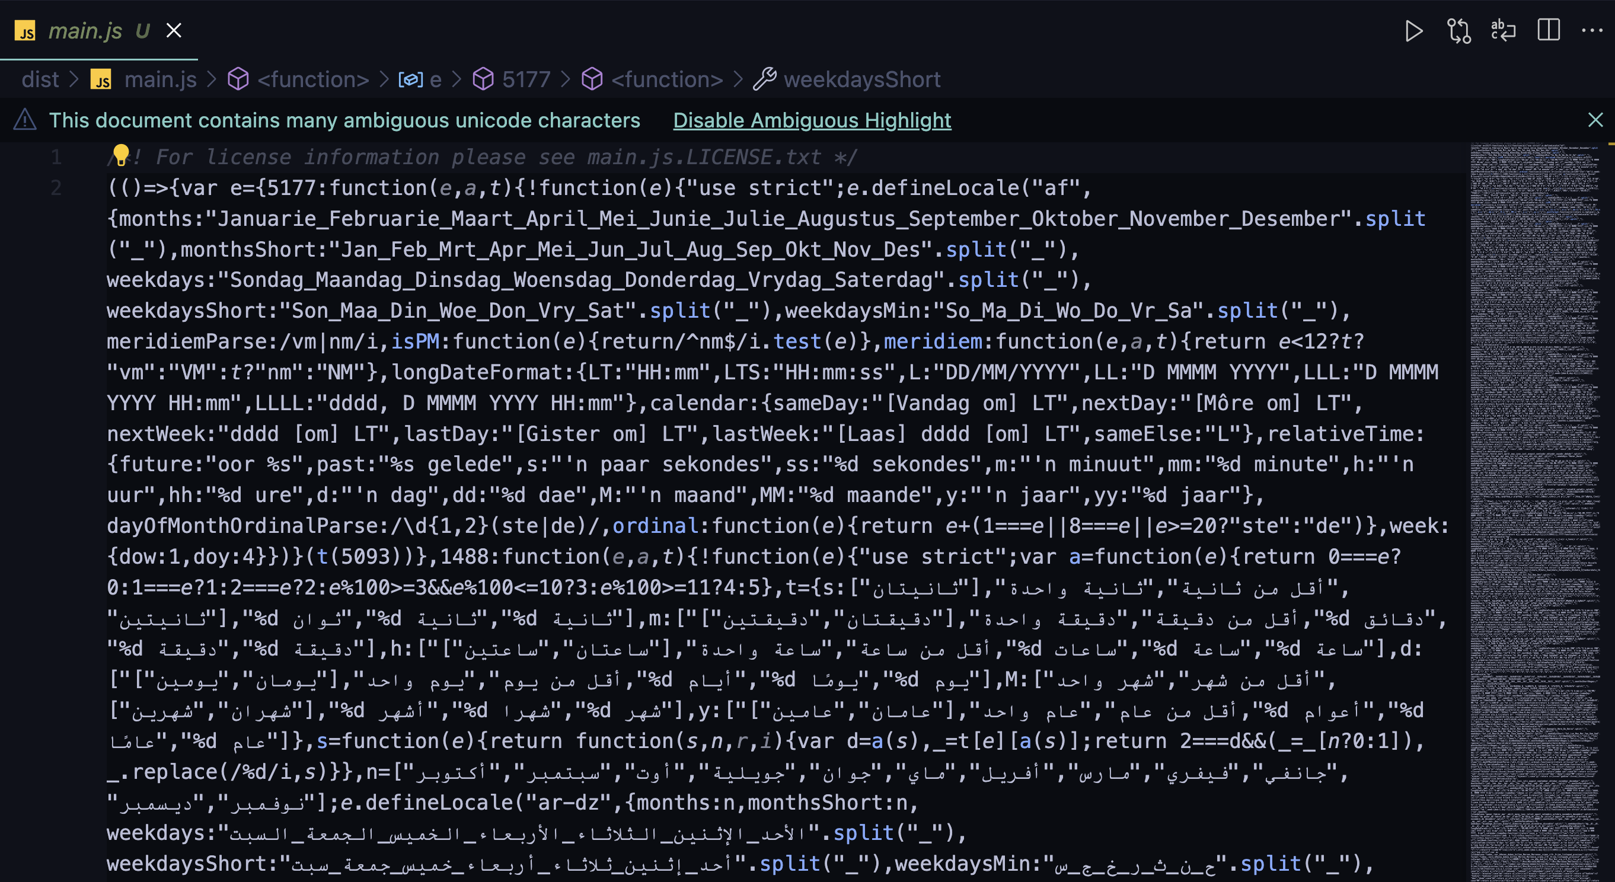Disable Ambiguous Highlight link
The height and width of the screenshot is (882, 1615).
point(812,120)
